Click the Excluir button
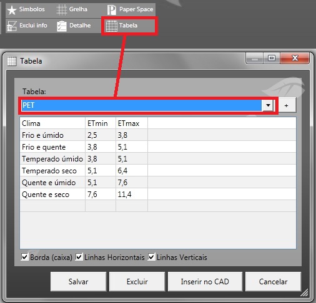Viewport: 316px width, 303px height. pos(137,282)
